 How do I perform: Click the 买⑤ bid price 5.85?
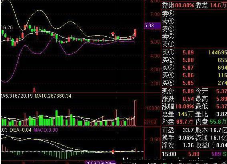(188, 83)
